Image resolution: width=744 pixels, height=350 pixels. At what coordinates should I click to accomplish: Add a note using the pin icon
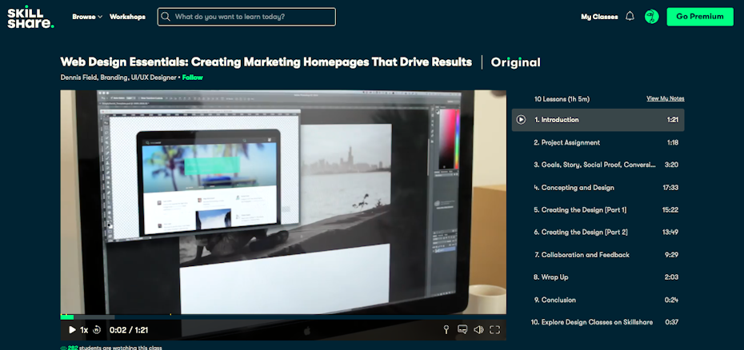446,329
